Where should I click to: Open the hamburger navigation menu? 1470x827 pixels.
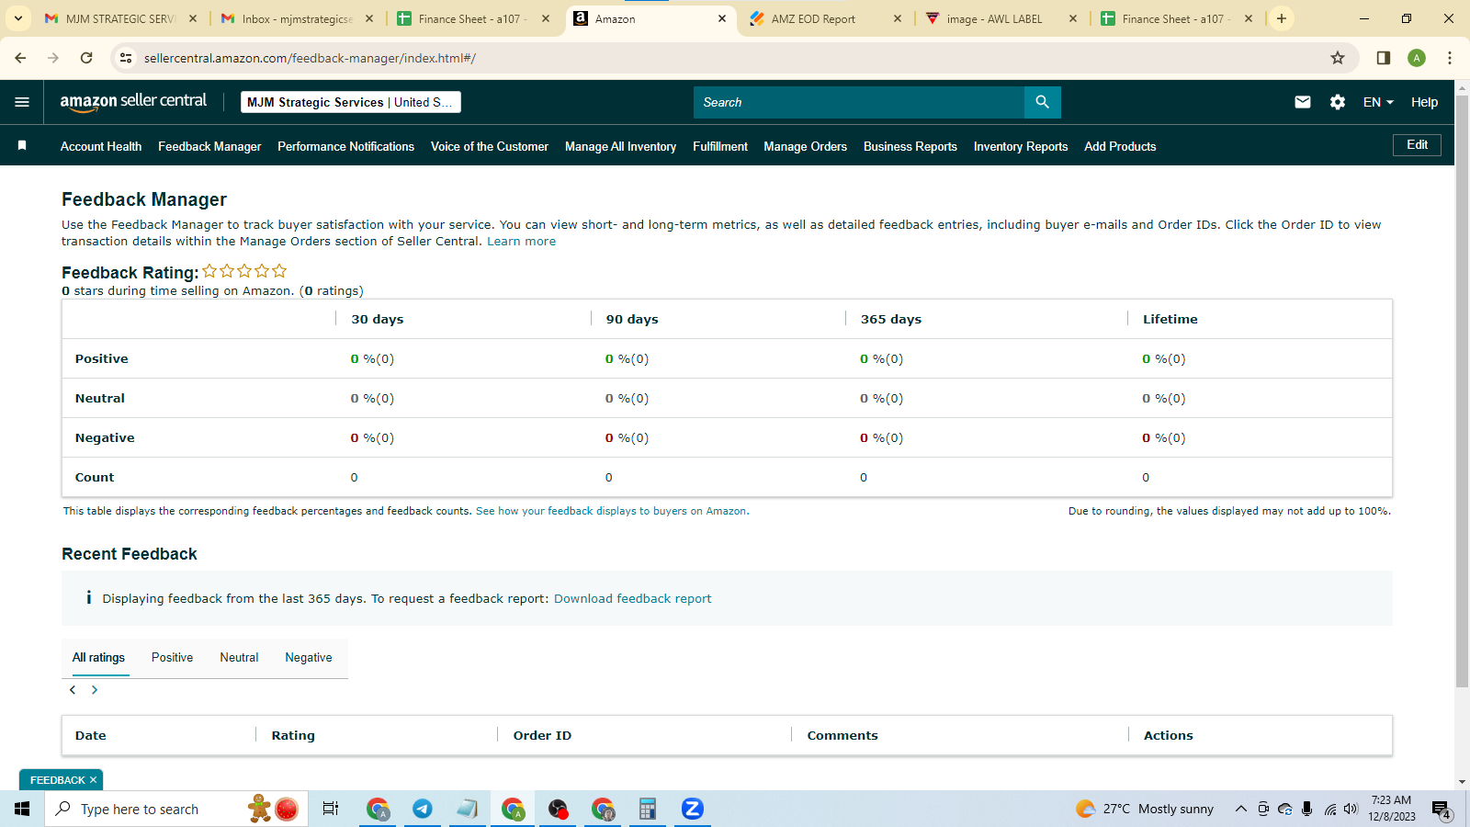pos(22,102)
